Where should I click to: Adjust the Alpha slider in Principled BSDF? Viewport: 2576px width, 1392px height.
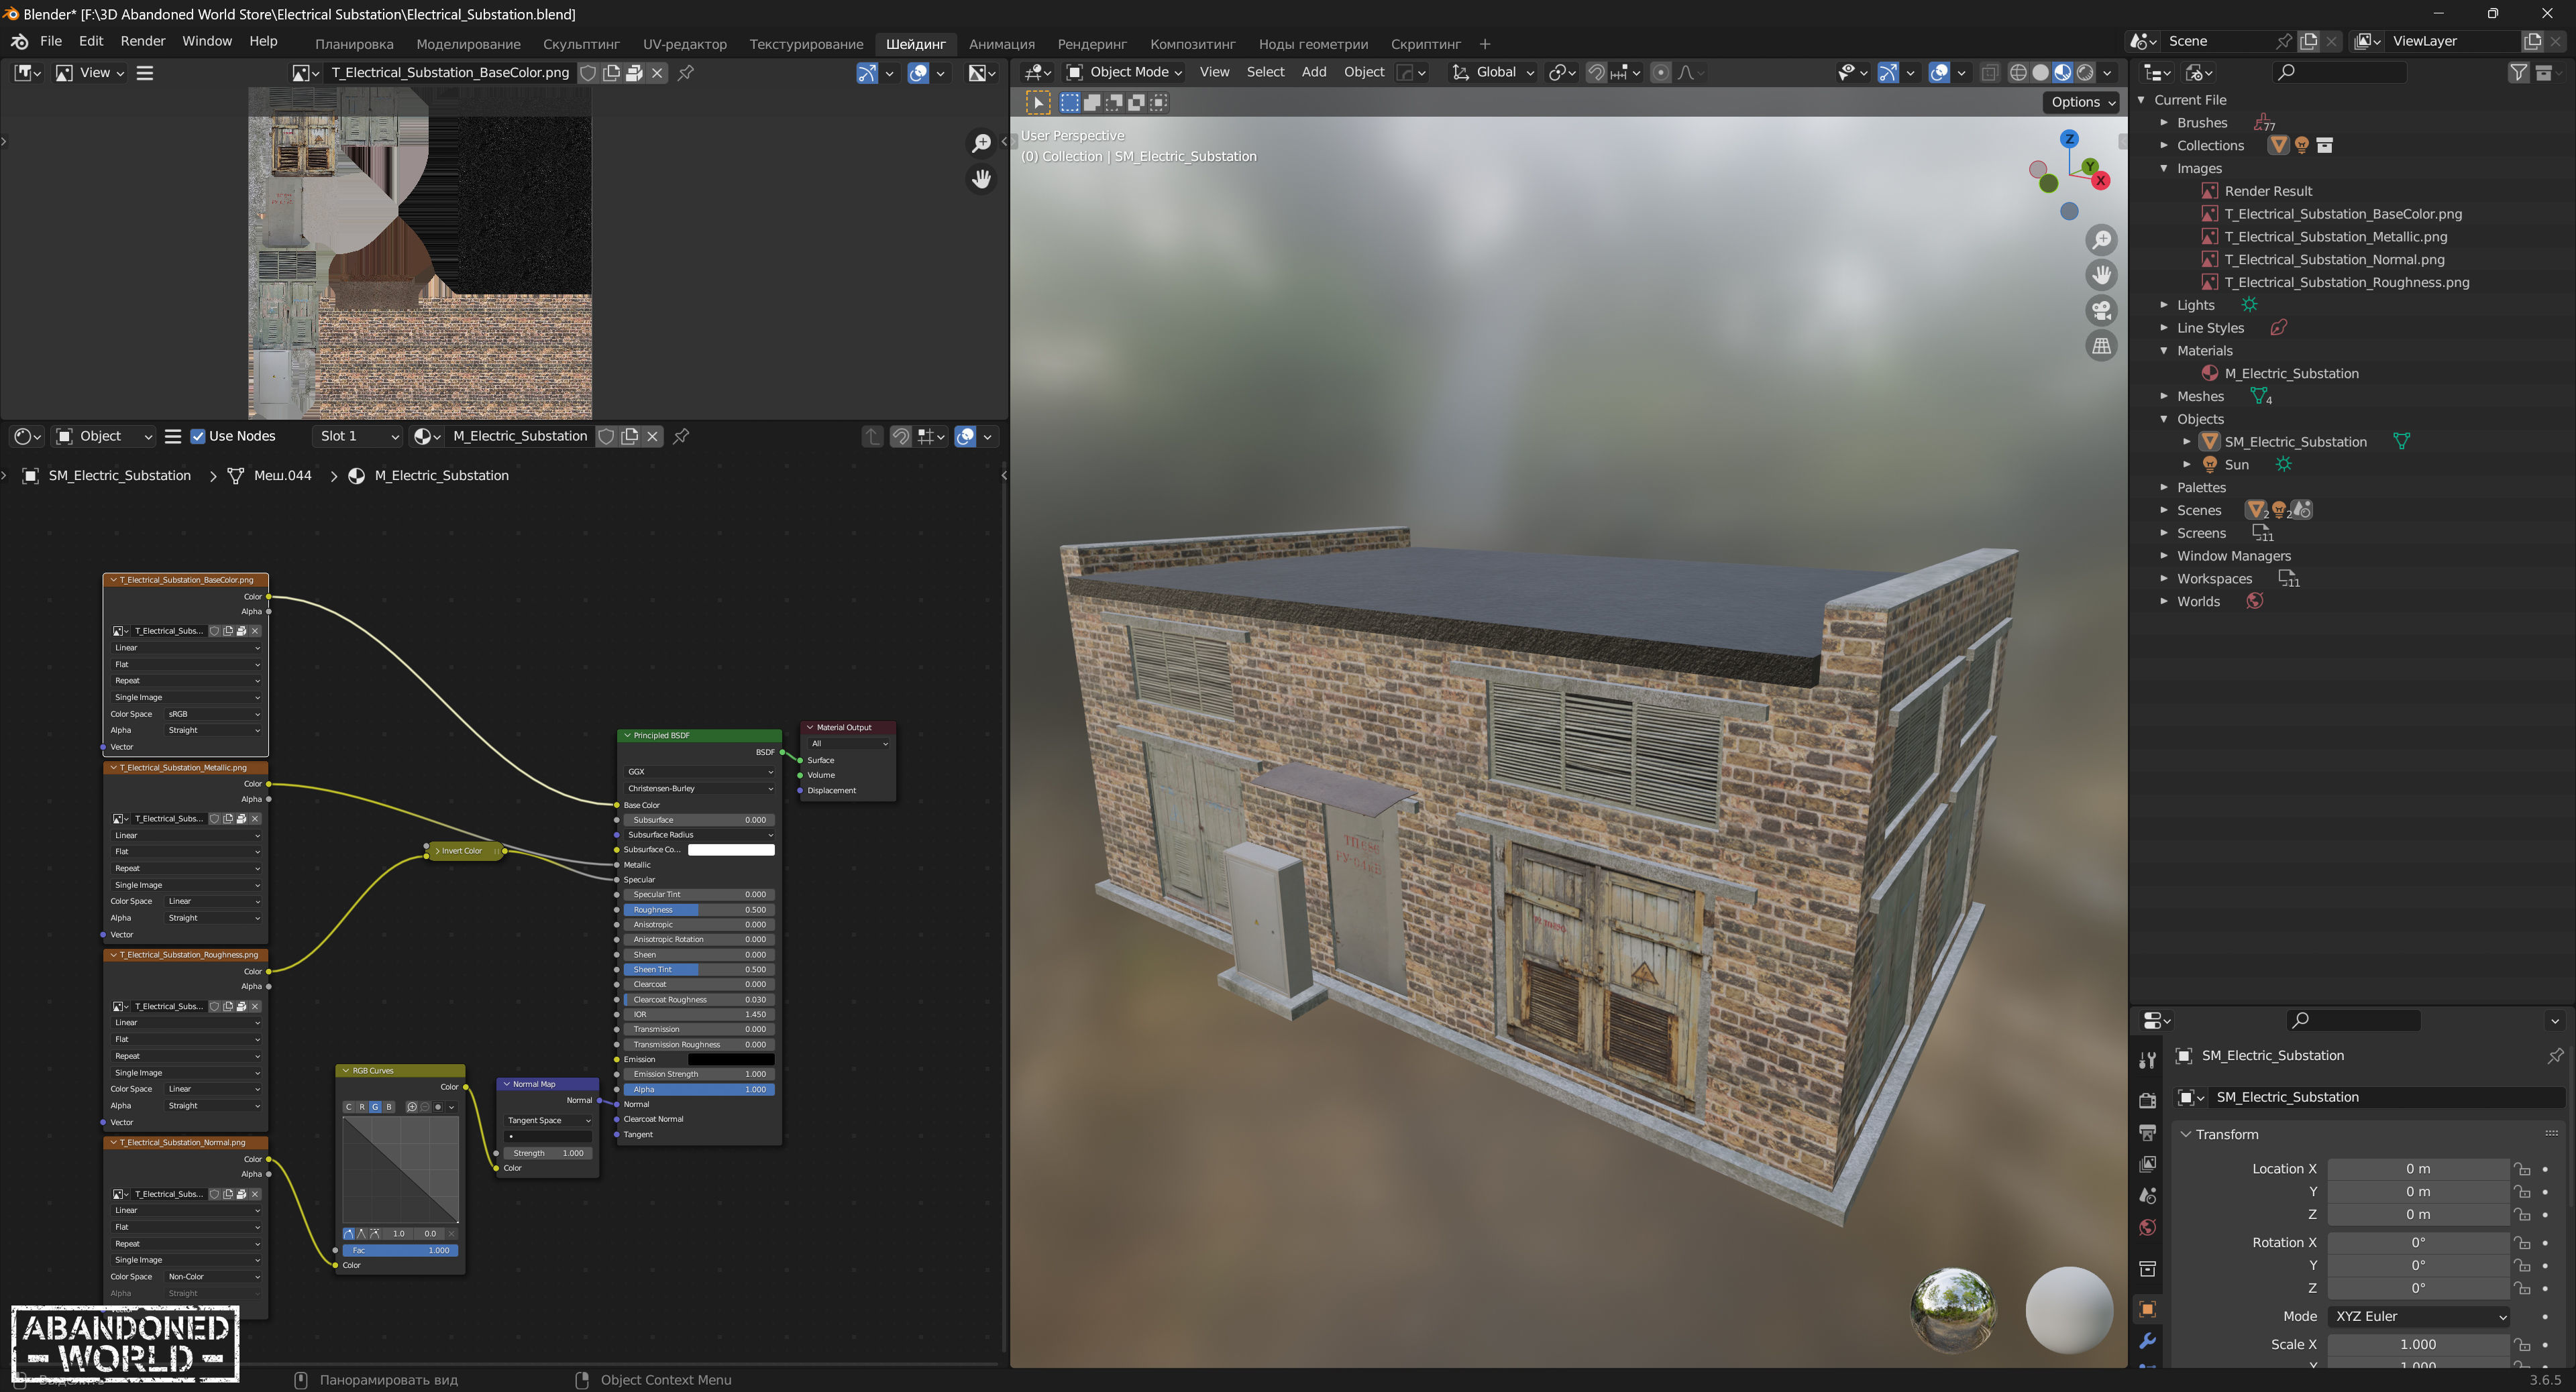pos(699,1089)
